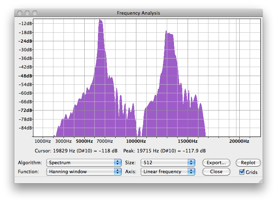The height and width of the screenshot is (203, 277).
Task: Open the Size dropdown showing 512
Action: (x=168, y=162)
